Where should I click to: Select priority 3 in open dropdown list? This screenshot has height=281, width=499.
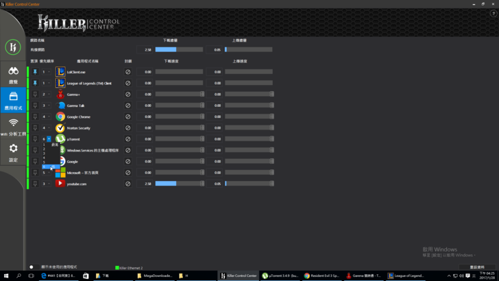(x=51, y=154)
